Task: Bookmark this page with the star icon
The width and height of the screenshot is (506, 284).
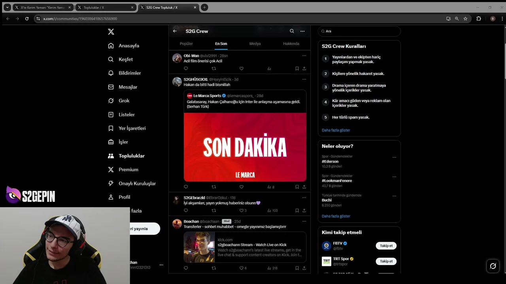Action: click(466, 19)
